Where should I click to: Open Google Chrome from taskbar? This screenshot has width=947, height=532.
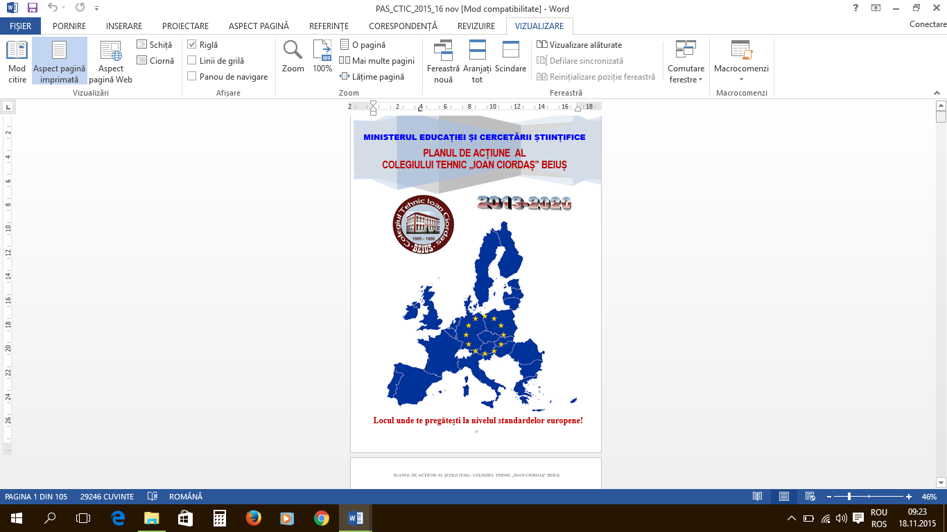321,517
